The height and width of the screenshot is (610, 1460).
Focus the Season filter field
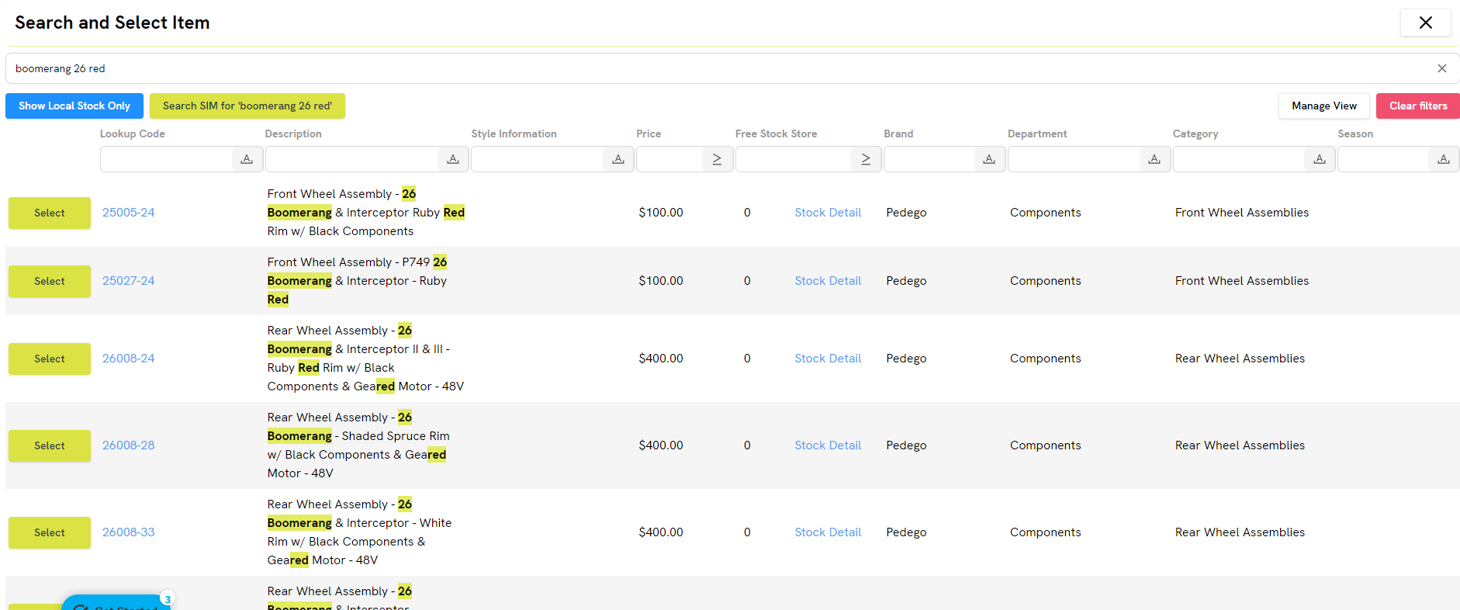[1384, 159]
